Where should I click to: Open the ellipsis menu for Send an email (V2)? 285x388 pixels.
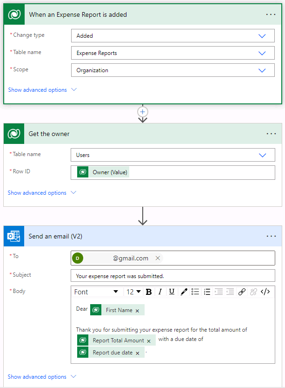[x=271, y=236]
